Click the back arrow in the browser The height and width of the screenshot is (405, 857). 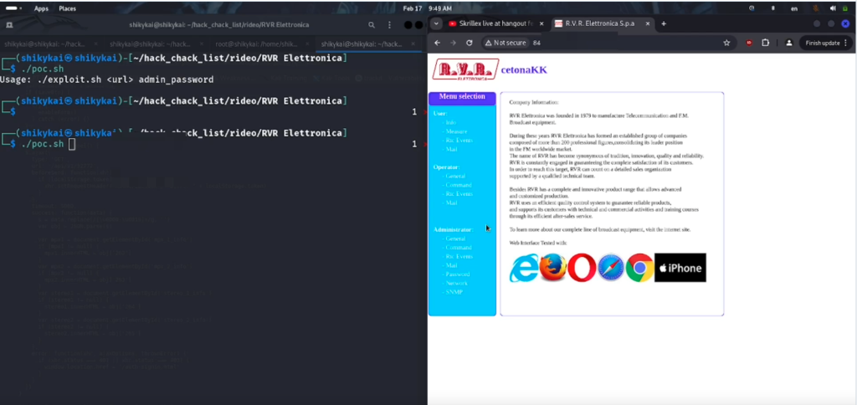point(437,43)
